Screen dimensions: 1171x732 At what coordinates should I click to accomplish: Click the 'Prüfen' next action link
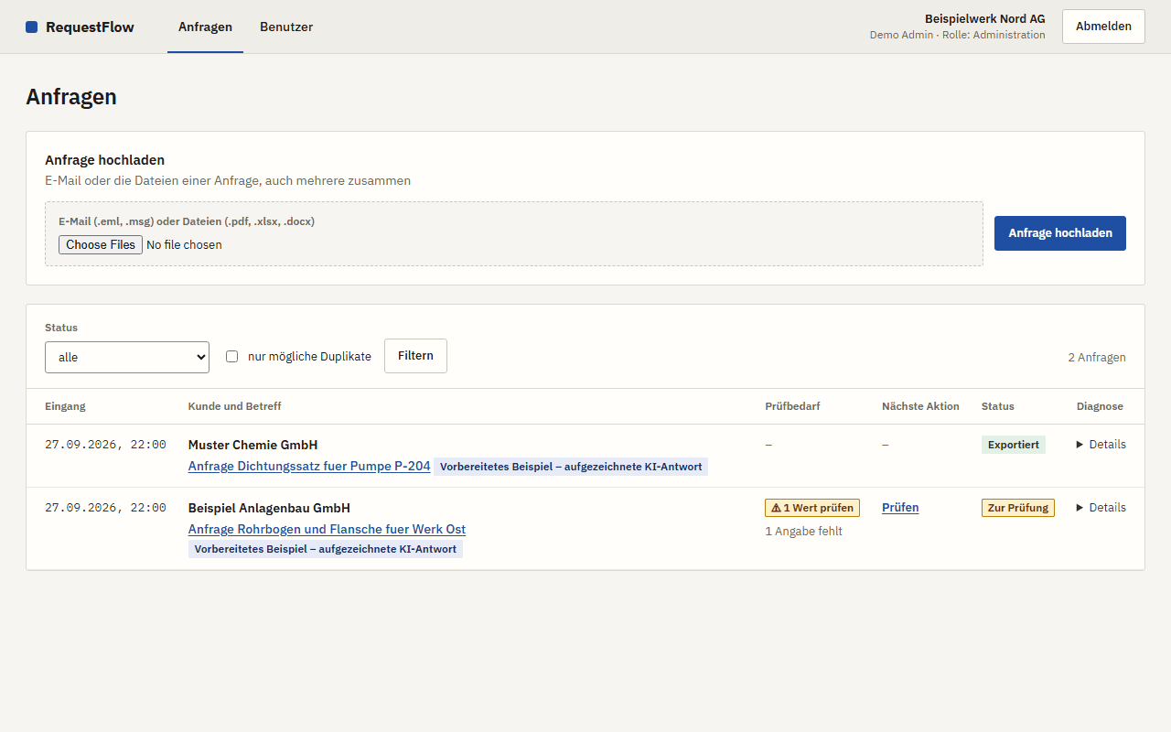coord(900,508)
